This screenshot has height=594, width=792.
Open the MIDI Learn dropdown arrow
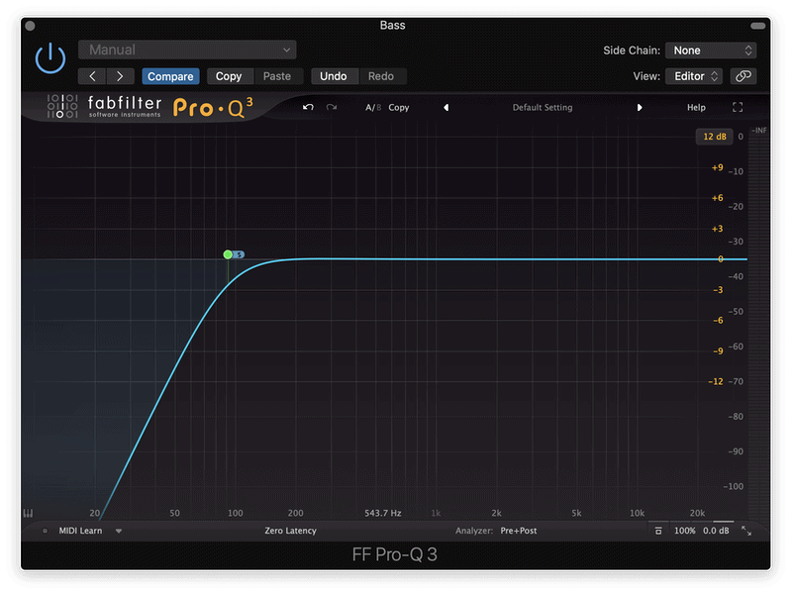point(119,531)
